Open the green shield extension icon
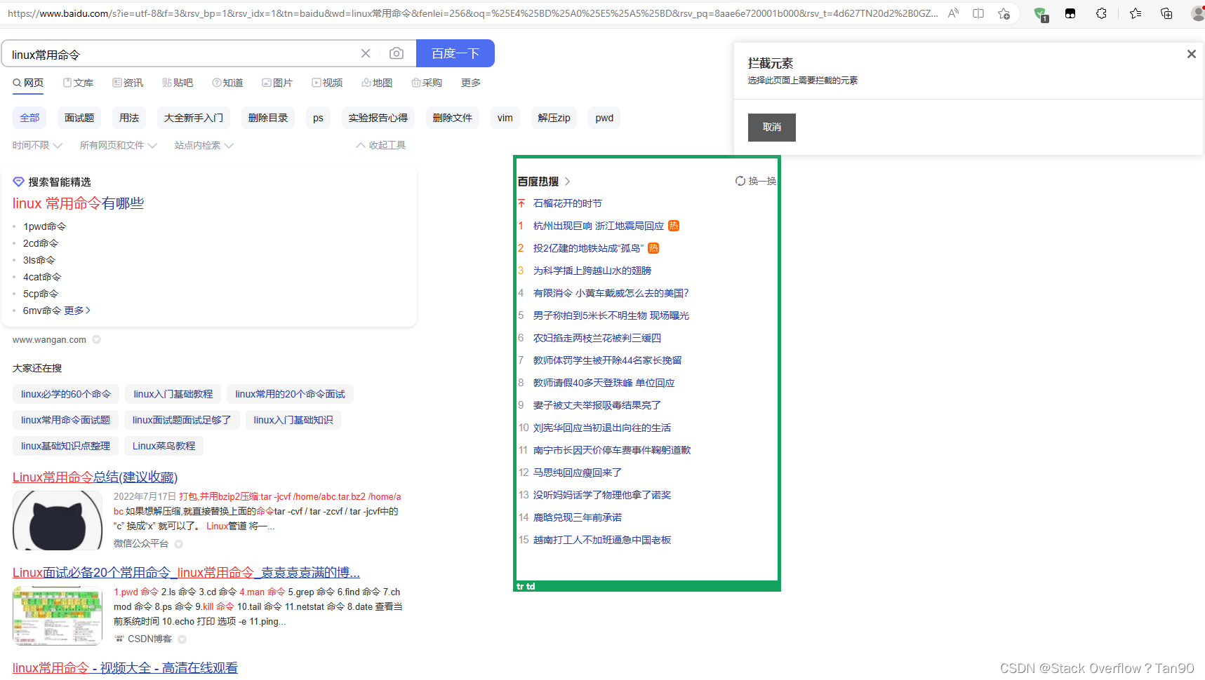 pyautogui.click(x=1041, y=13)
